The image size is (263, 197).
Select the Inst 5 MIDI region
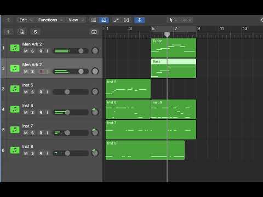pyautogui.click(x=128, y=89)
